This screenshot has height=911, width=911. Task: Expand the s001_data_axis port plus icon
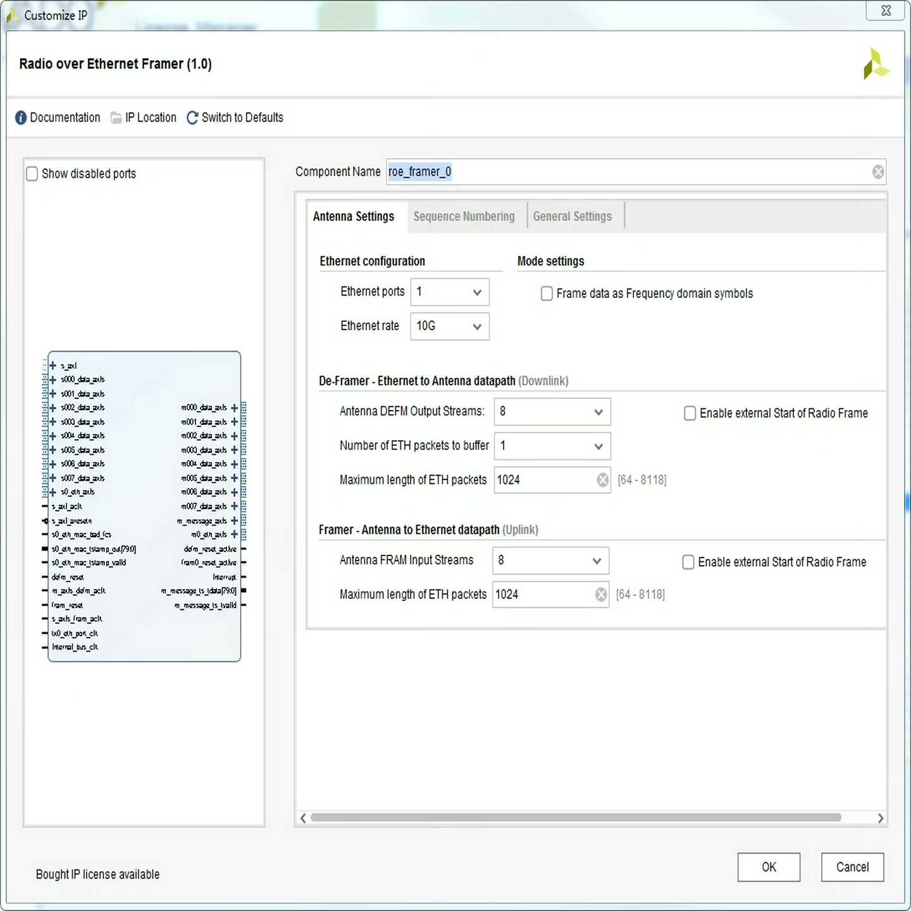pos(53,394)
